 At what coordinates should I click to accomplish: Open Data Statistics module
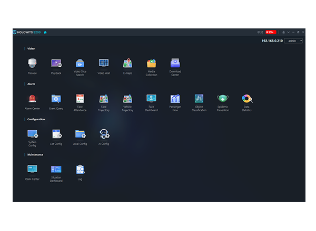point(246,99)
